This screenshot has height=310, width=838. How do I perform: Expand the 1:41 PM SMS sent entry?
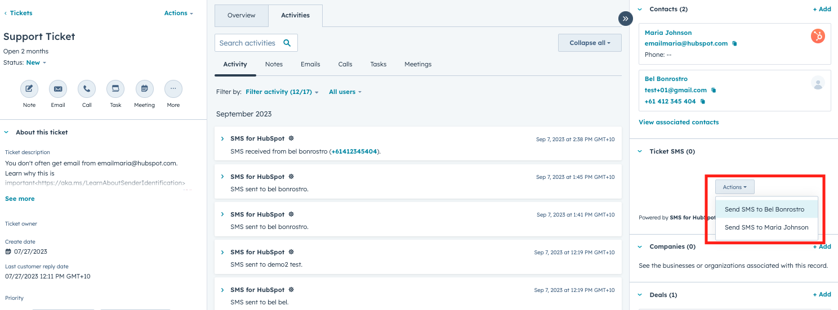222,214
